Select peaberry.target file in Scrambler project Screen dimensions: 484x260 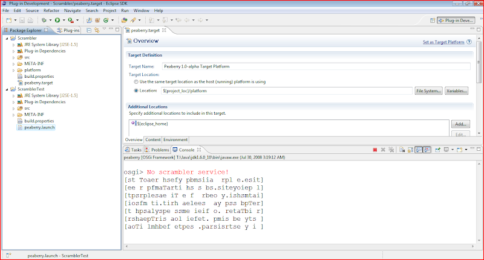coord(39,83)
